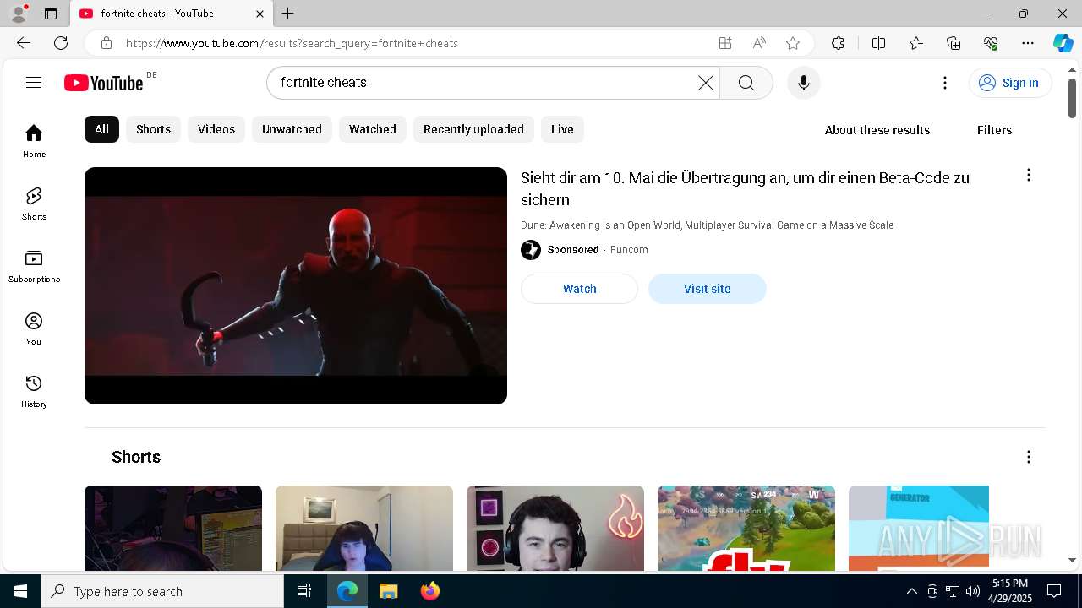Select the Unwatched filter chip
Viewport: 1082px width, 608px height.
(x=292, y=129)
